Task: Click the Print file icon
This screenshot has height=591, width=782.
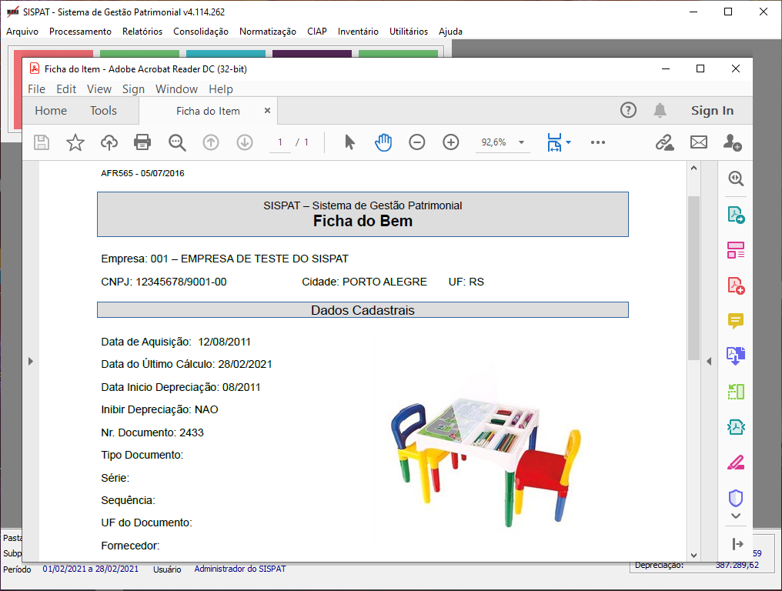Action: point(142,142)
